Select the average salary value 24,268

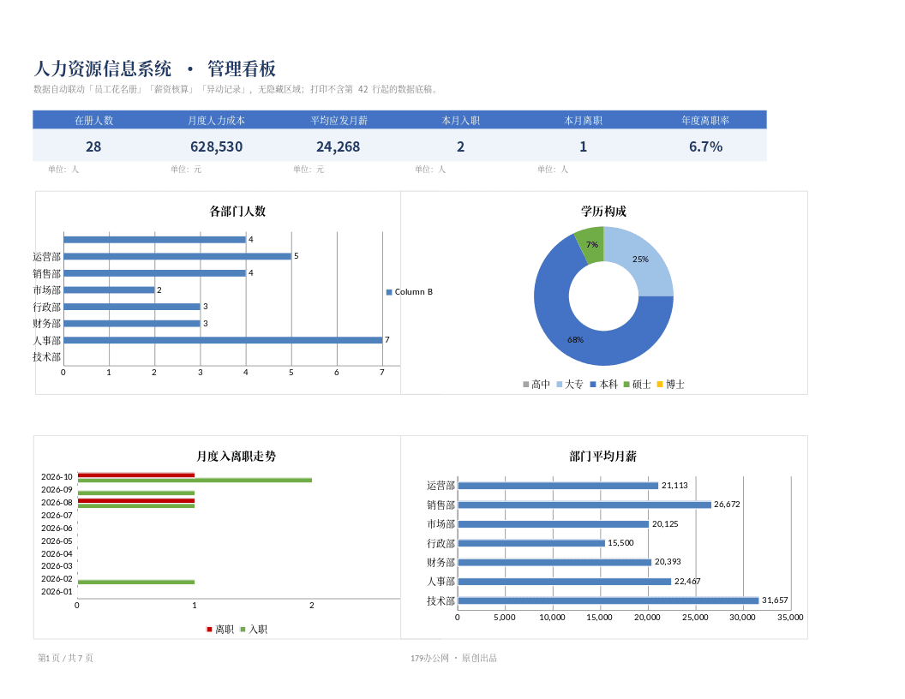point(339,146)
